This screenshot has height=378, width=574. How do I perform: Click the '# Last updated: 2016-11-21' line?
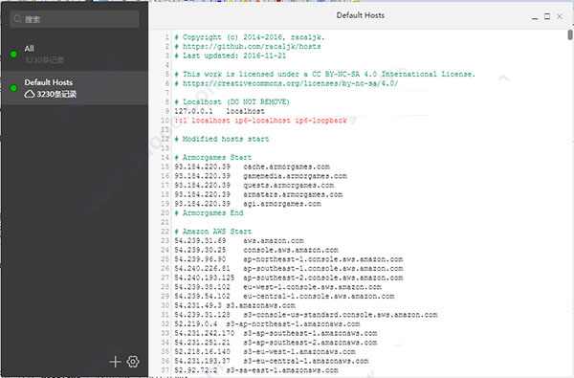(231, 56)
